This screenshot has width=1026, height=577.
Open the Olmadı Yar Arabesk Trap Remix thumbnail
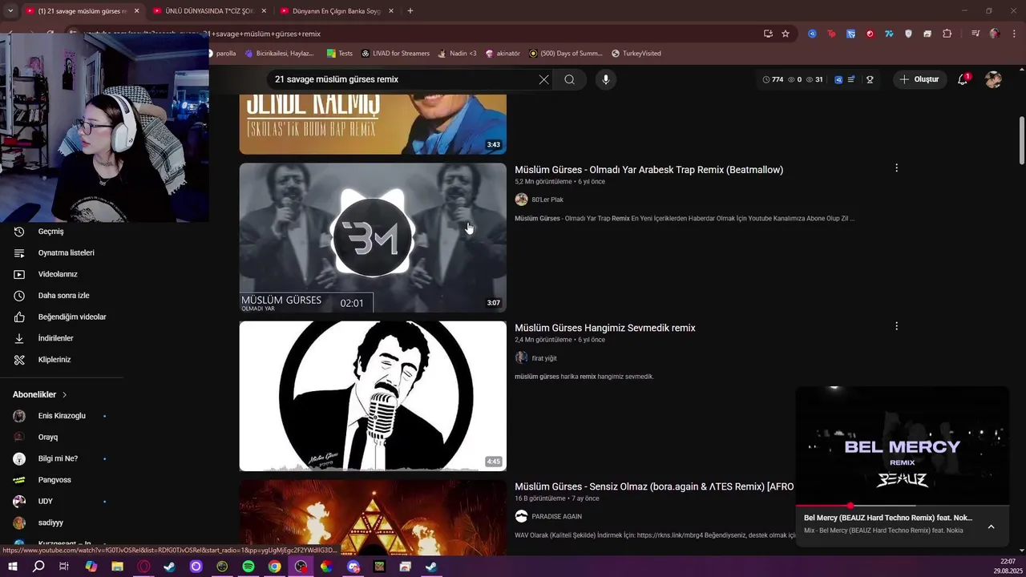(x=373, y=238)
